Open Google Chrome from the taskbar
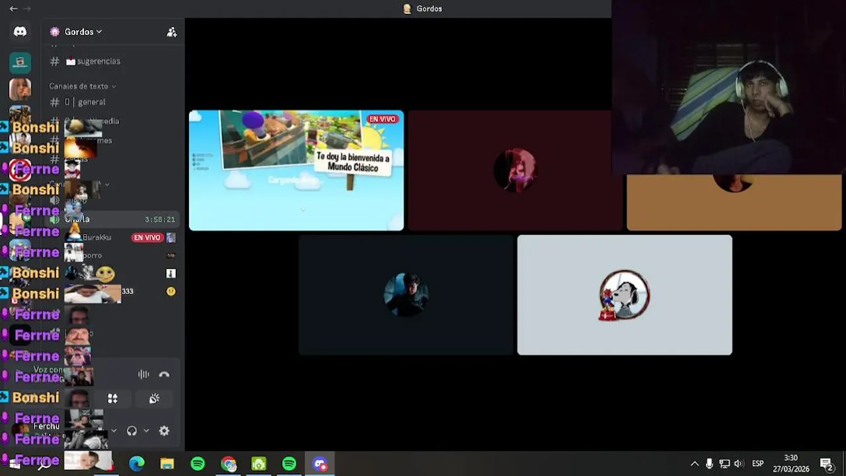 click(x=229, y=464)
